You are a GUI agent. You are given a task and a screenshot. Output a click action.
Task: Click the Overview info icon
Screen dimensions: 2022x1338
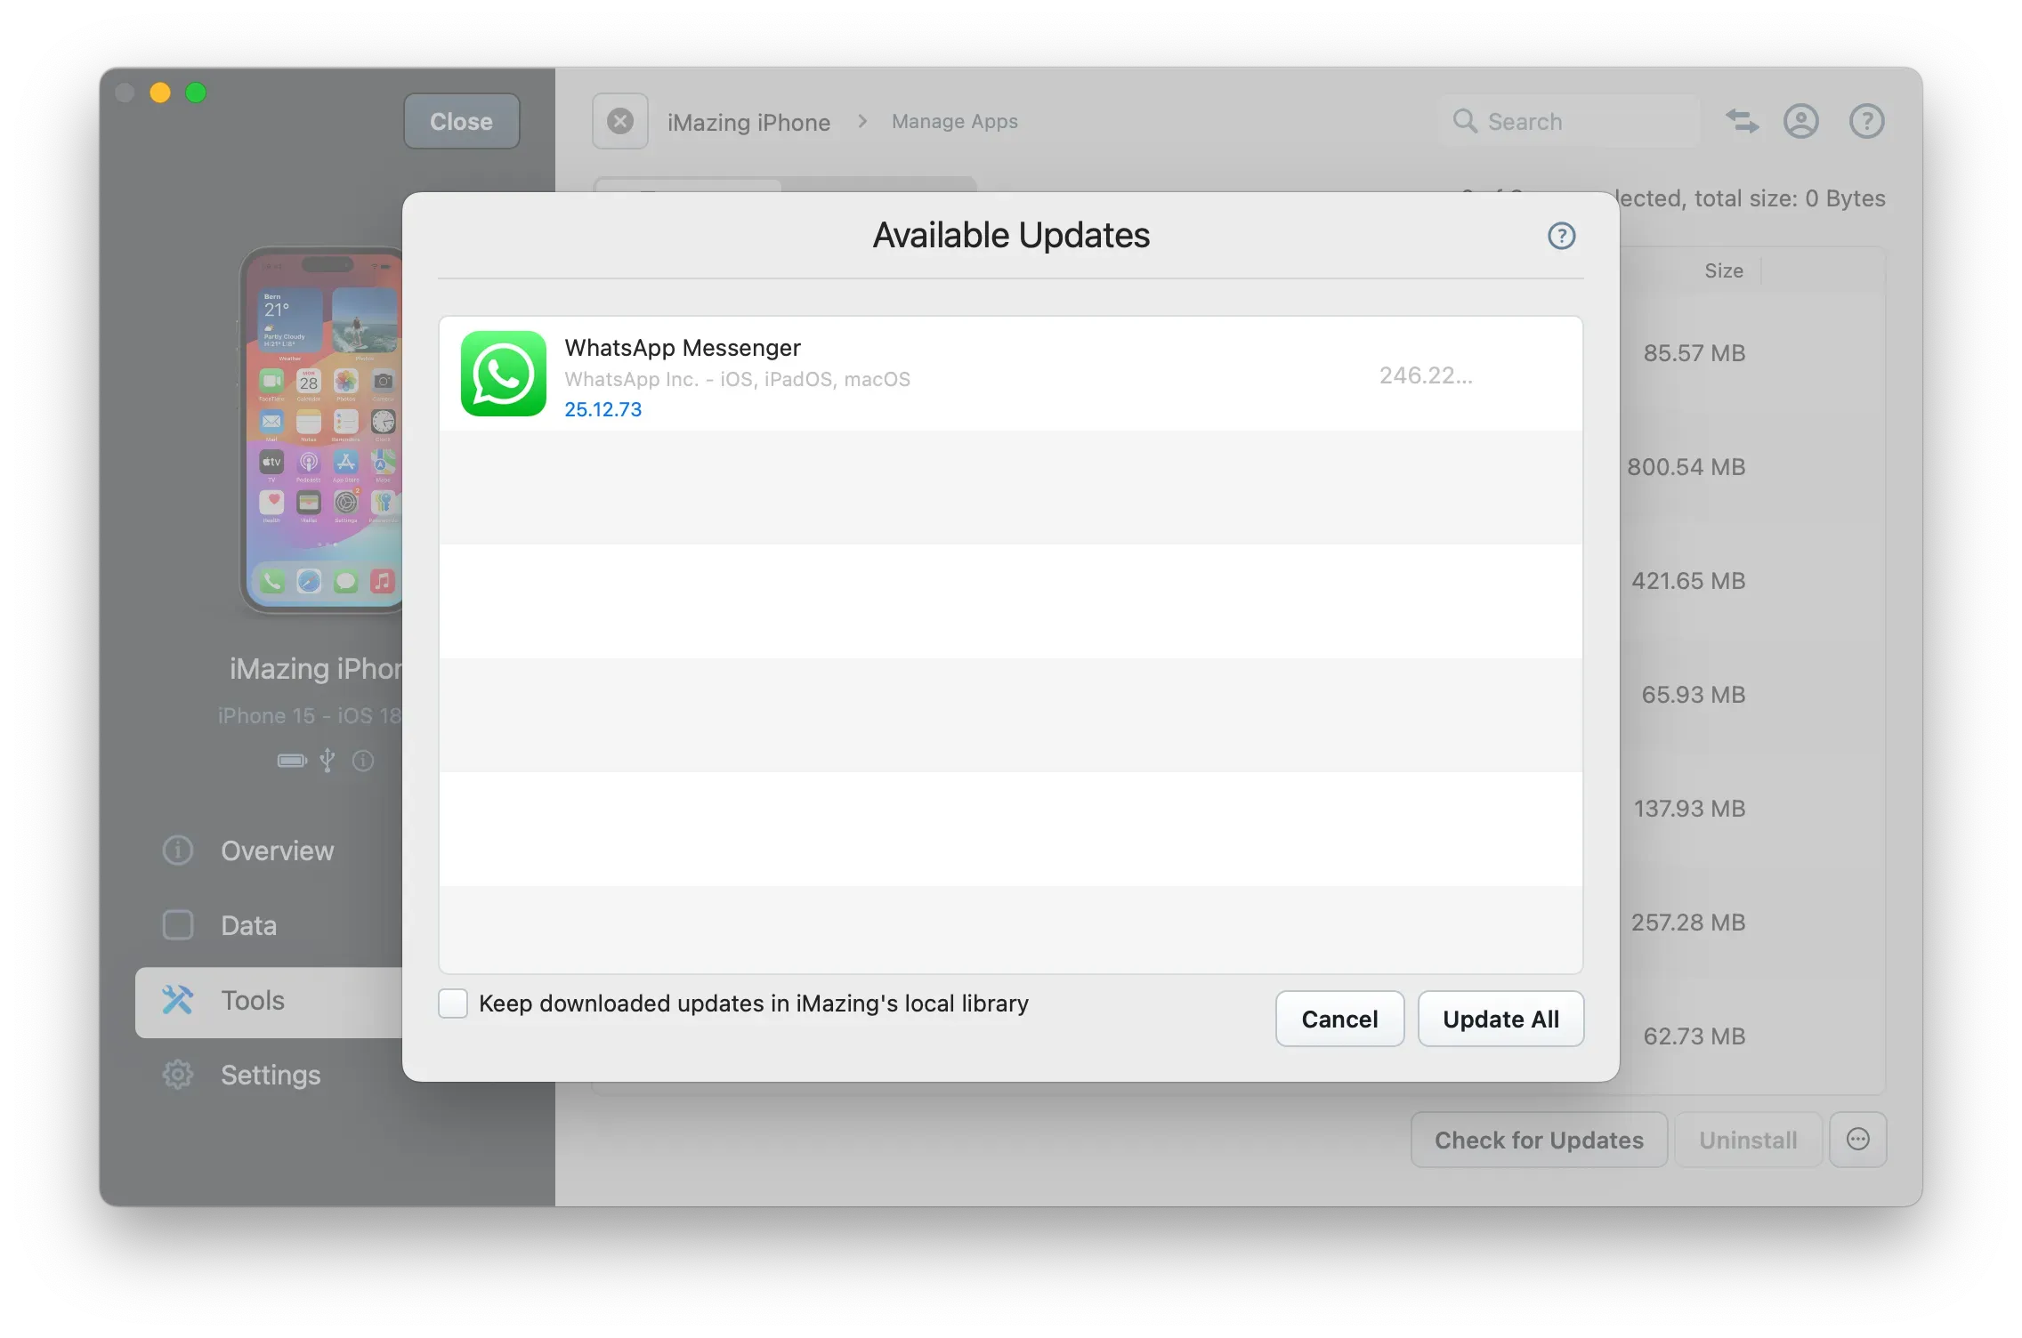177,850
